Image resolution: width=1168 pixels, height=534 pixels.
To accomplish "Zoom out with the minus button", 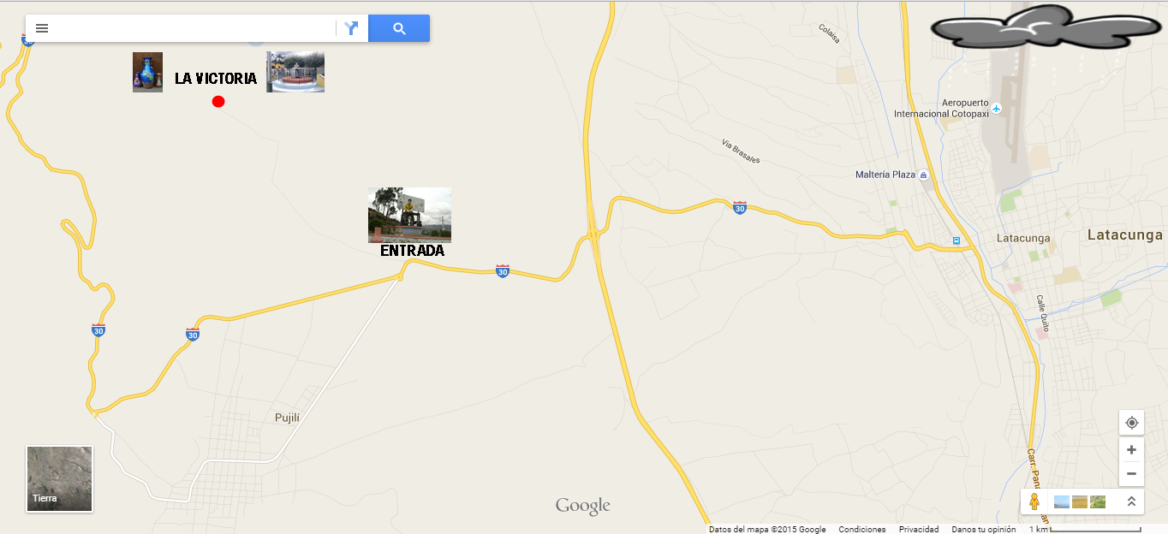I will [x=1131, y=473].
